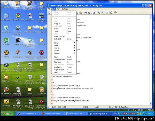The width and height of the screenshot is (155, 121).
Task: Select the GOM Player desktop shortcut
Action: pos(6,78)
